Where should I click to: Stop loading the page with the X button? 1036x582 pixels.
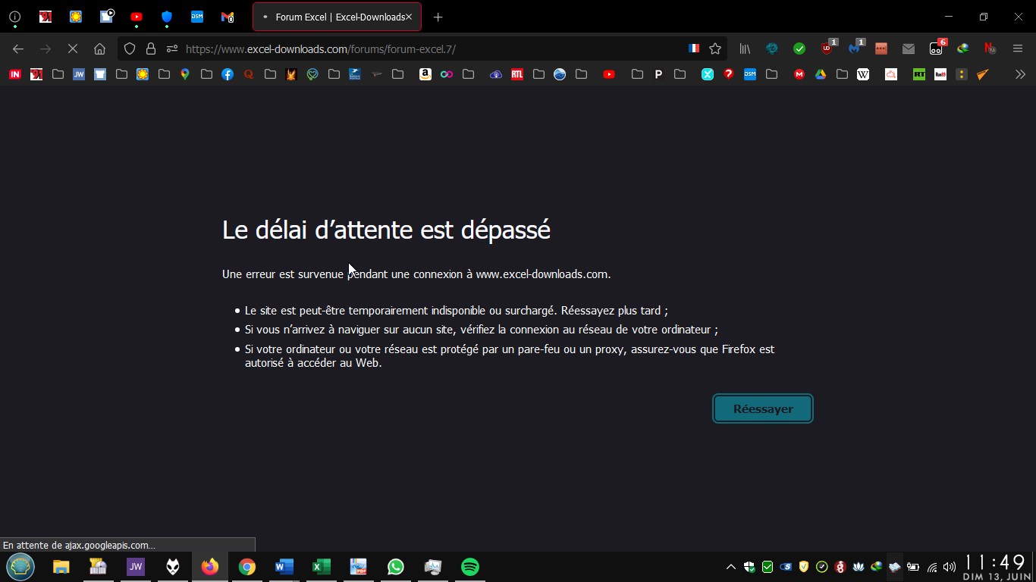(73, 48)
